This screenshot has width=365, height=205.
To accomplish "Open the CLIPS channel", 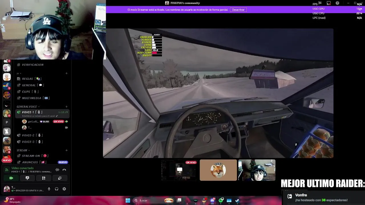I will (42, 92).
